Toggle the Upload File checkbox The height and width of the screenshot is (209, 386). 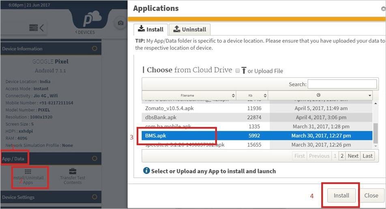point(238,70)
